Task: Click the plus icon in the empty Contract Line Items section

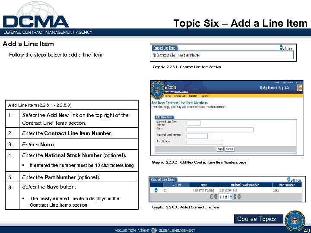Action: (281, 47)
